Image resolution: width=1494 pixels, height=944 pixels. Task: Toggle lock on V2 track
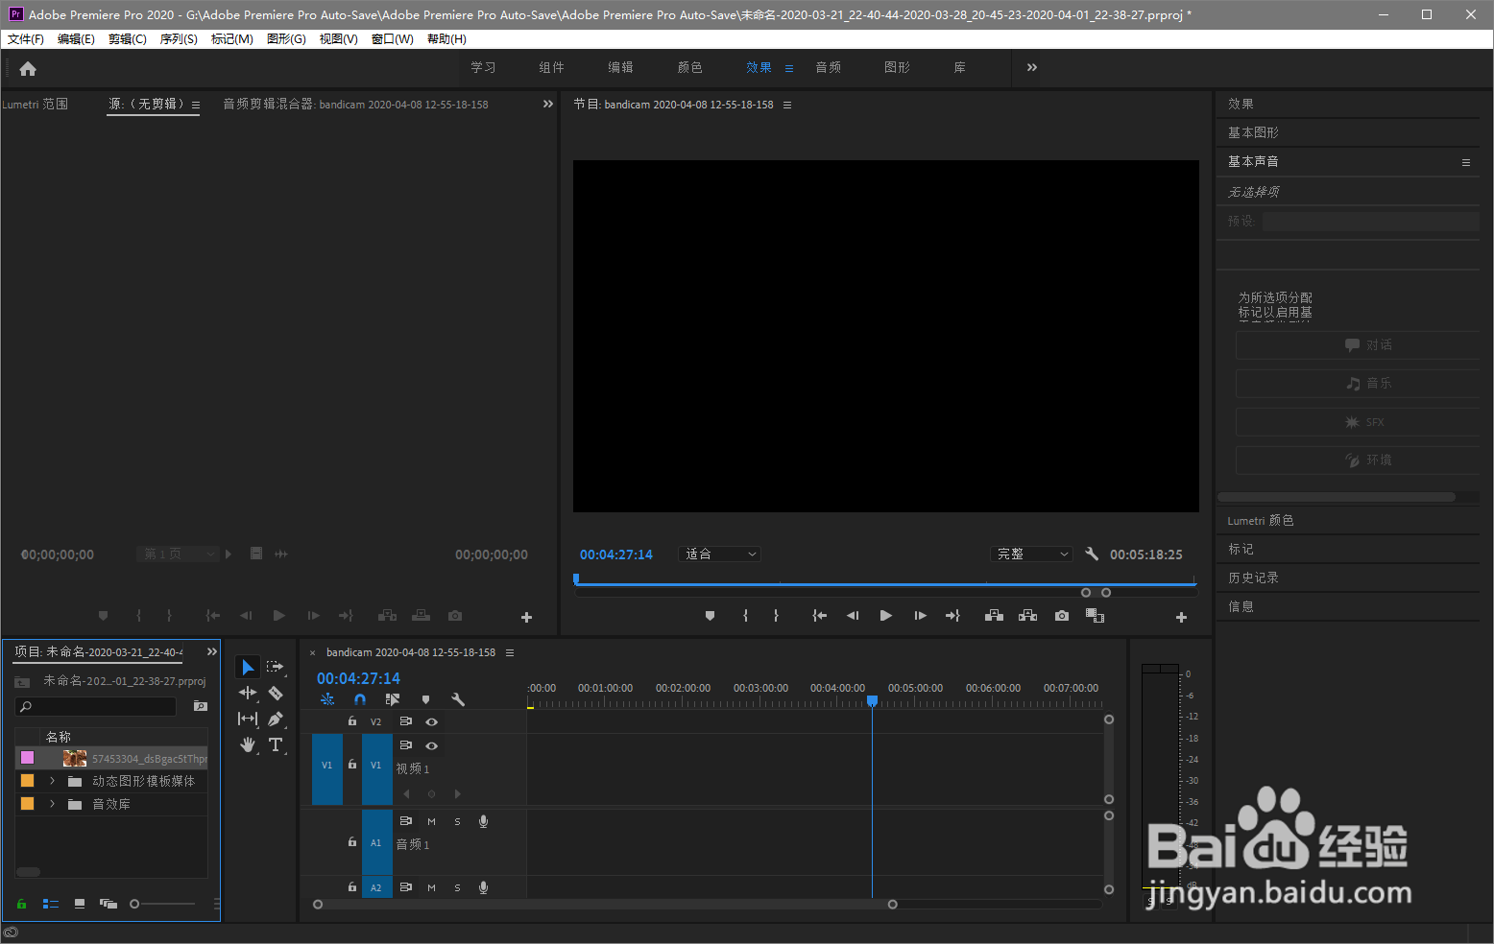352,721
